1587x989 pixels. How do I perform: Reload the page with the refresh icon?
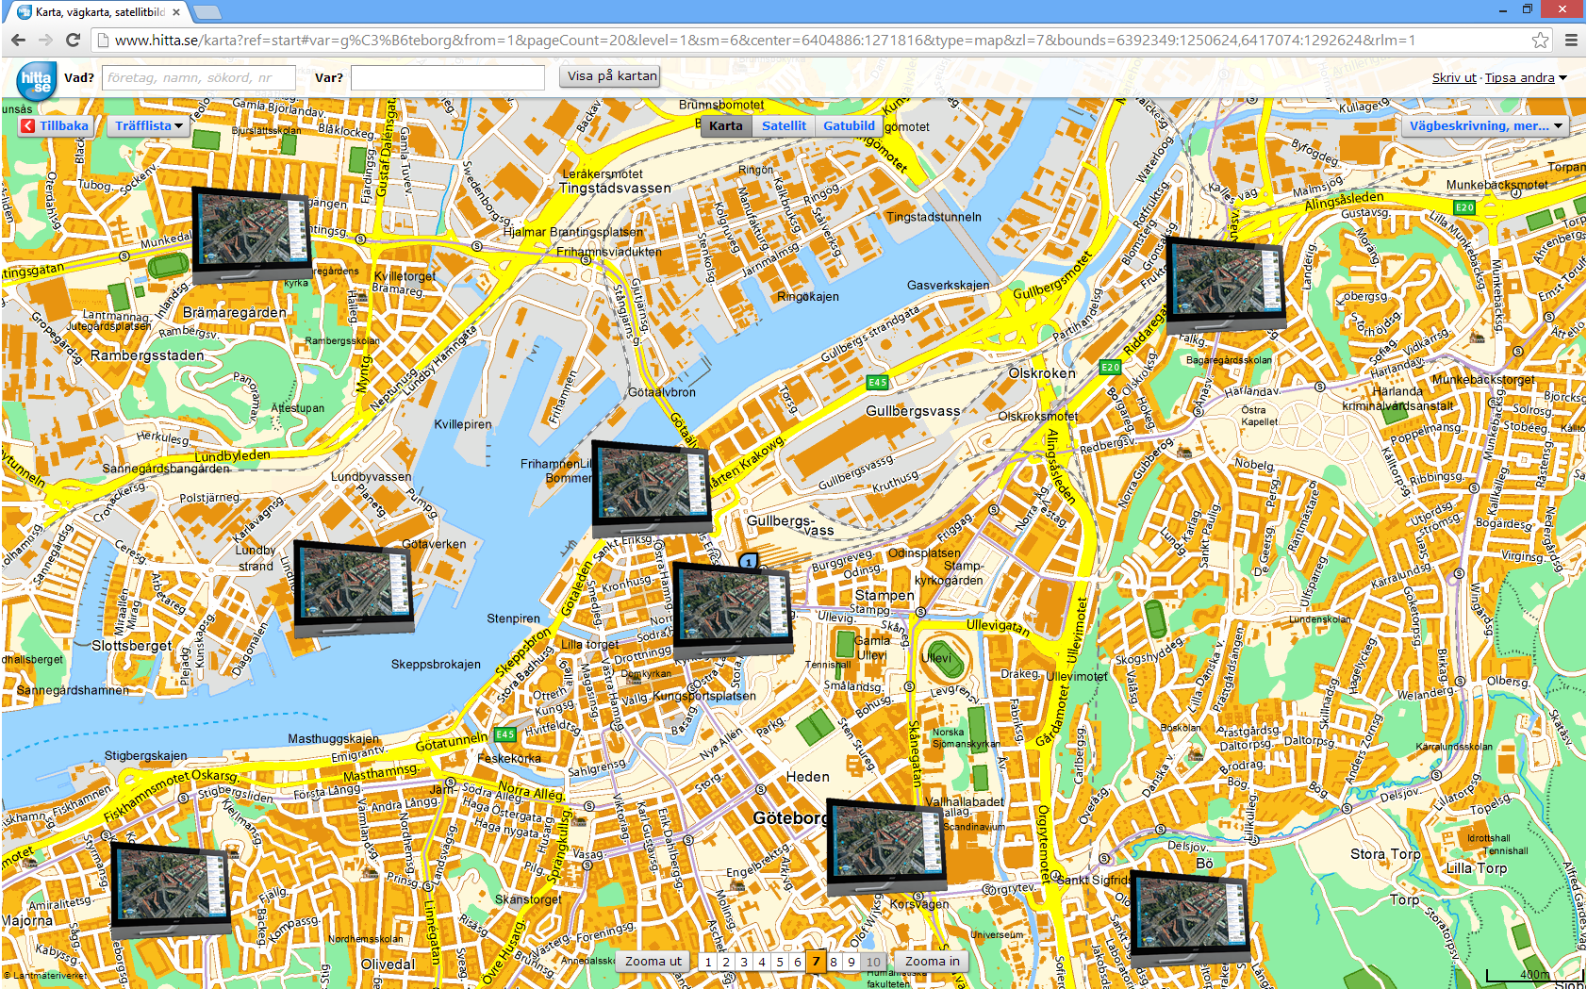click(73, 40)
